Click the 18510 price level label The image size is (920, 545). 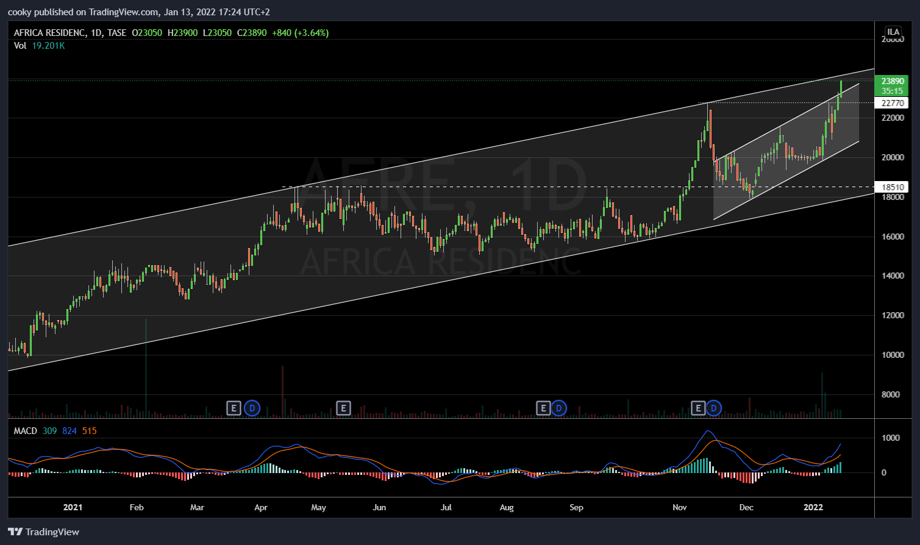point(892,187)
